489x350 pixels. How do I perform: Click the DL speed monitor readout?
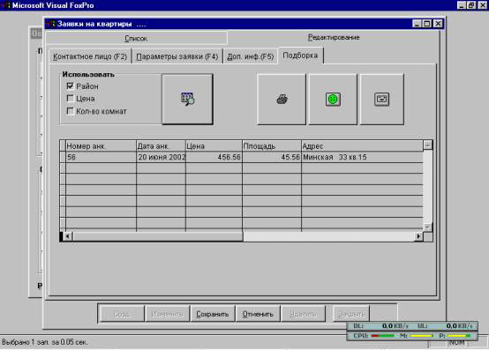380,326
